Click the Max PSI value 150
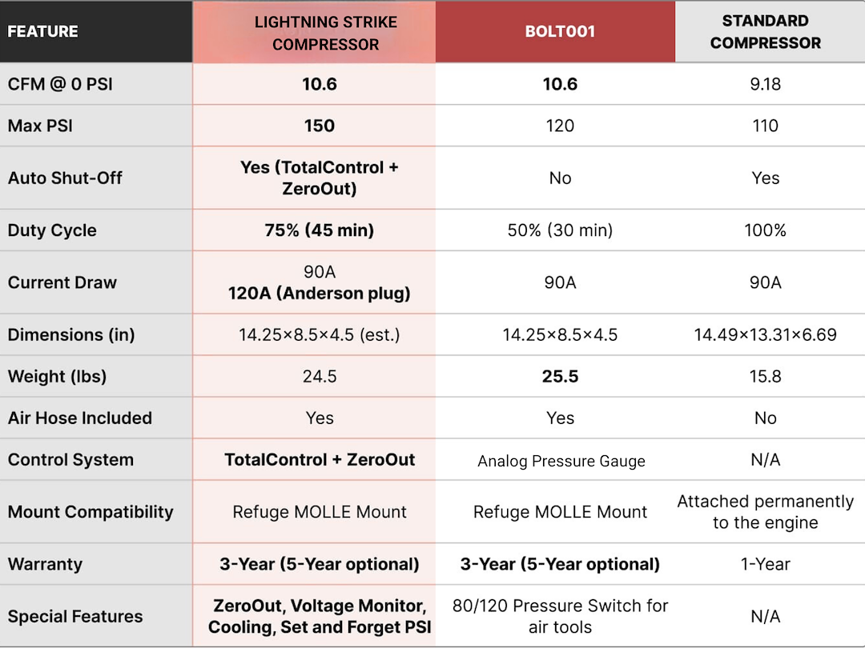The width and height of the screenshot is (865, 648). click(x=320, y=126)
